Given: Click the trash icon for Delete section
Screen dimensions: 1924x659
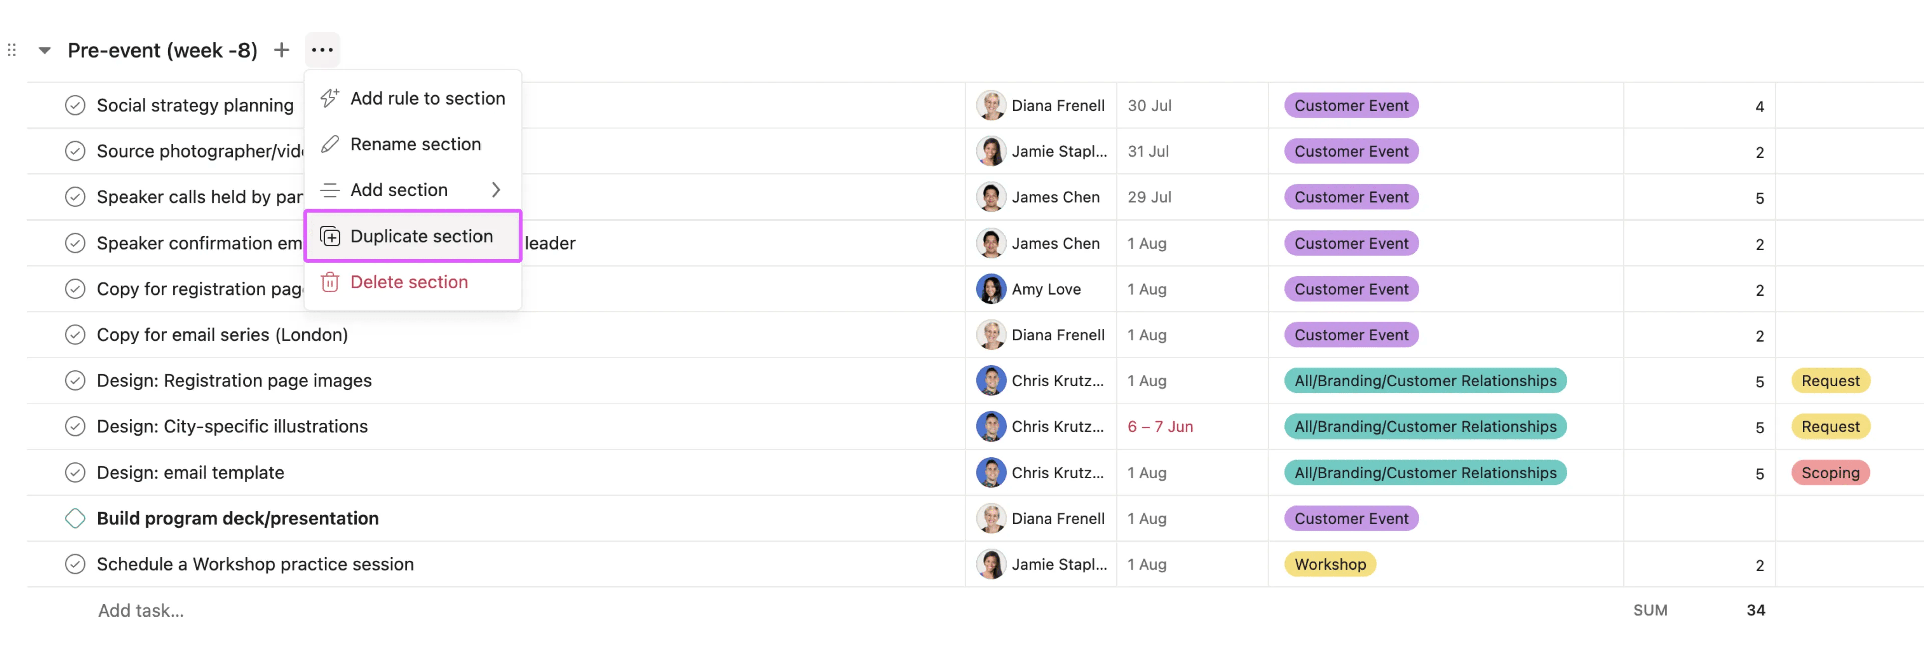Looking at the screenshot, I should (329, 282).
